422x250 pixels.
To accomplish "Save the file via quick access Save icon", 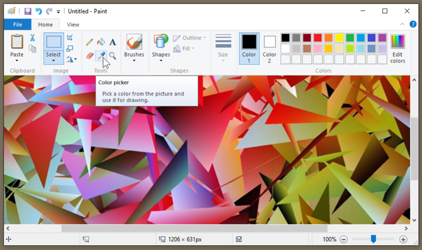I will pos(28,11).
